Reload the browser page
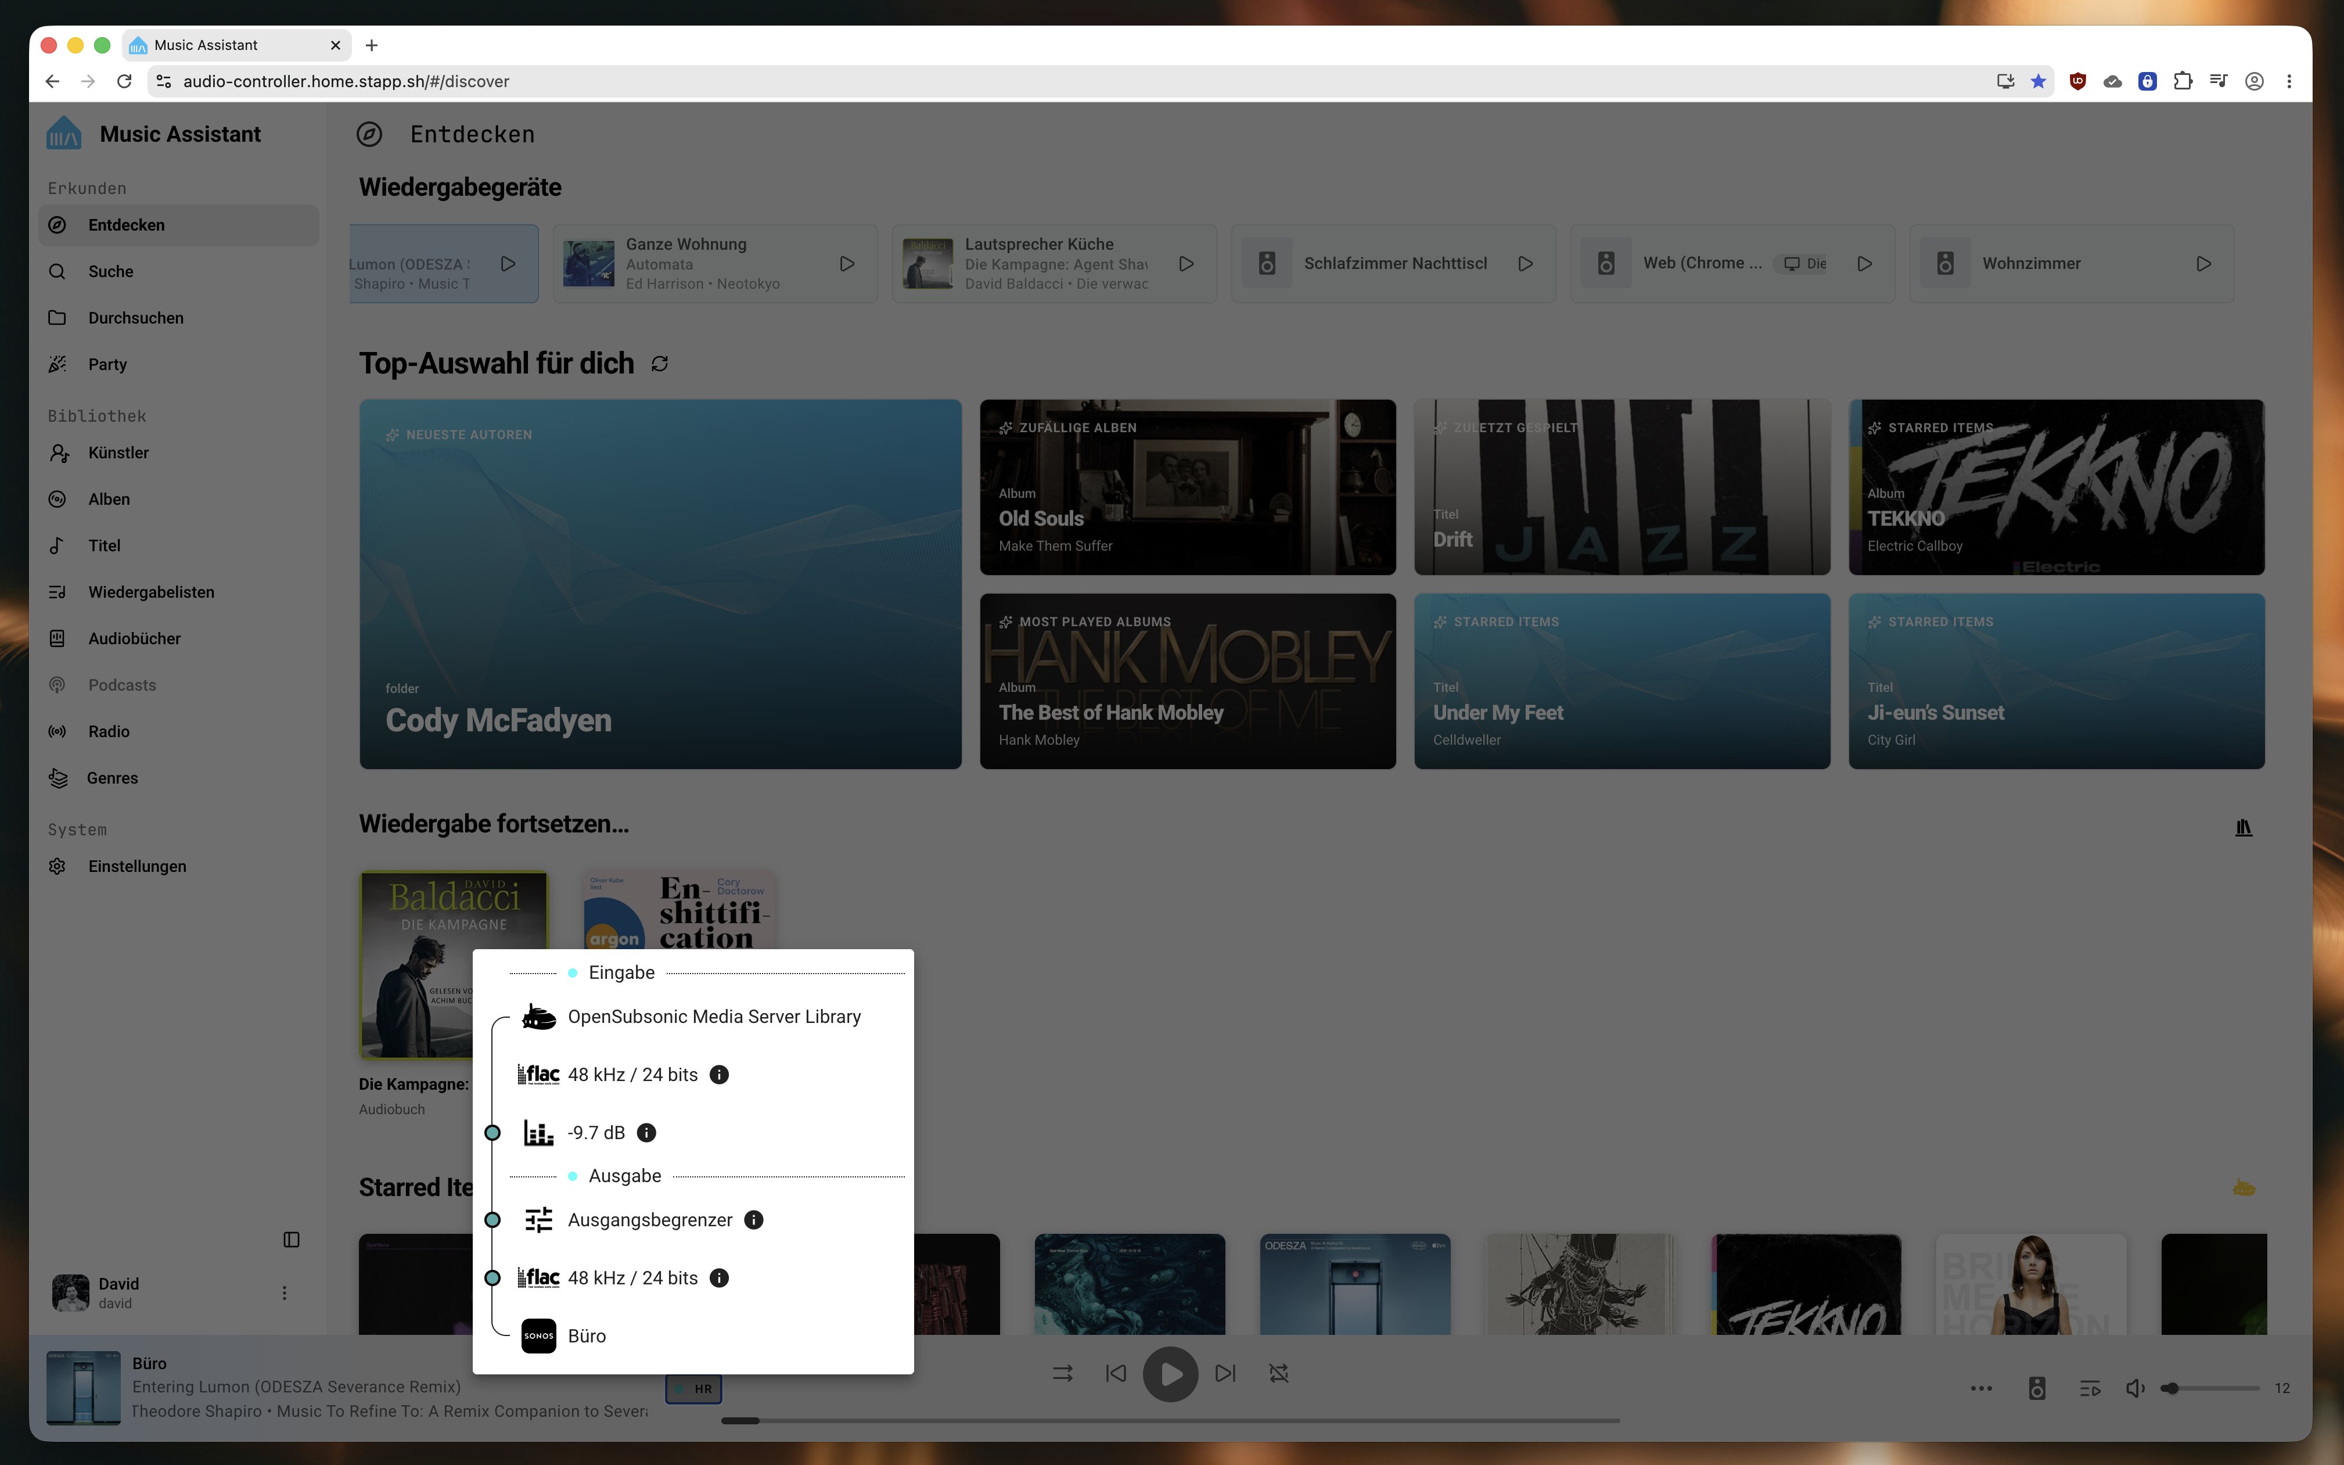Viewport: 2344px width, 1465px height. pyautogui.click(x=124, y=81)
